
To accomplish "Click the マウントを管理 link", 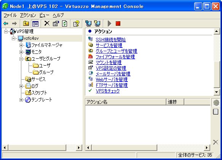I will pyautogui.click(x=109, y=63).
